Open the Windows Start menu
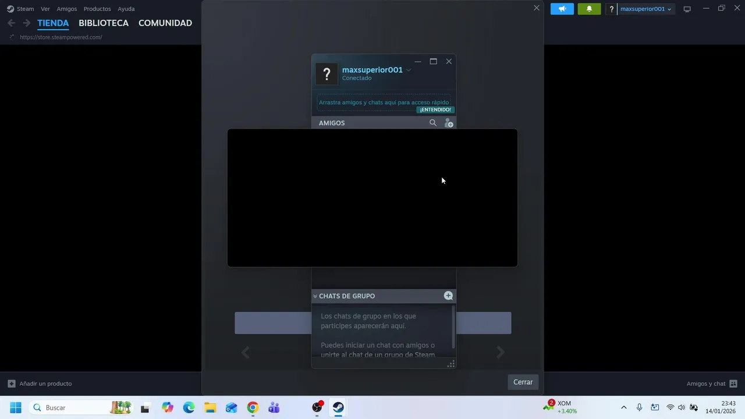The image size is (745, 419). (16, 407)
